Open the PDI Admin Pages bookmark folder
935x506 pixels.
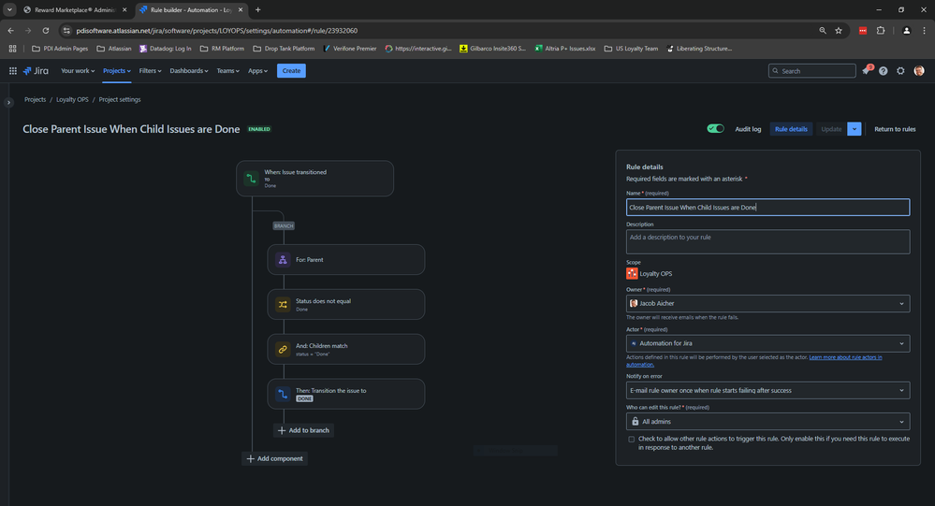(60, 49)
